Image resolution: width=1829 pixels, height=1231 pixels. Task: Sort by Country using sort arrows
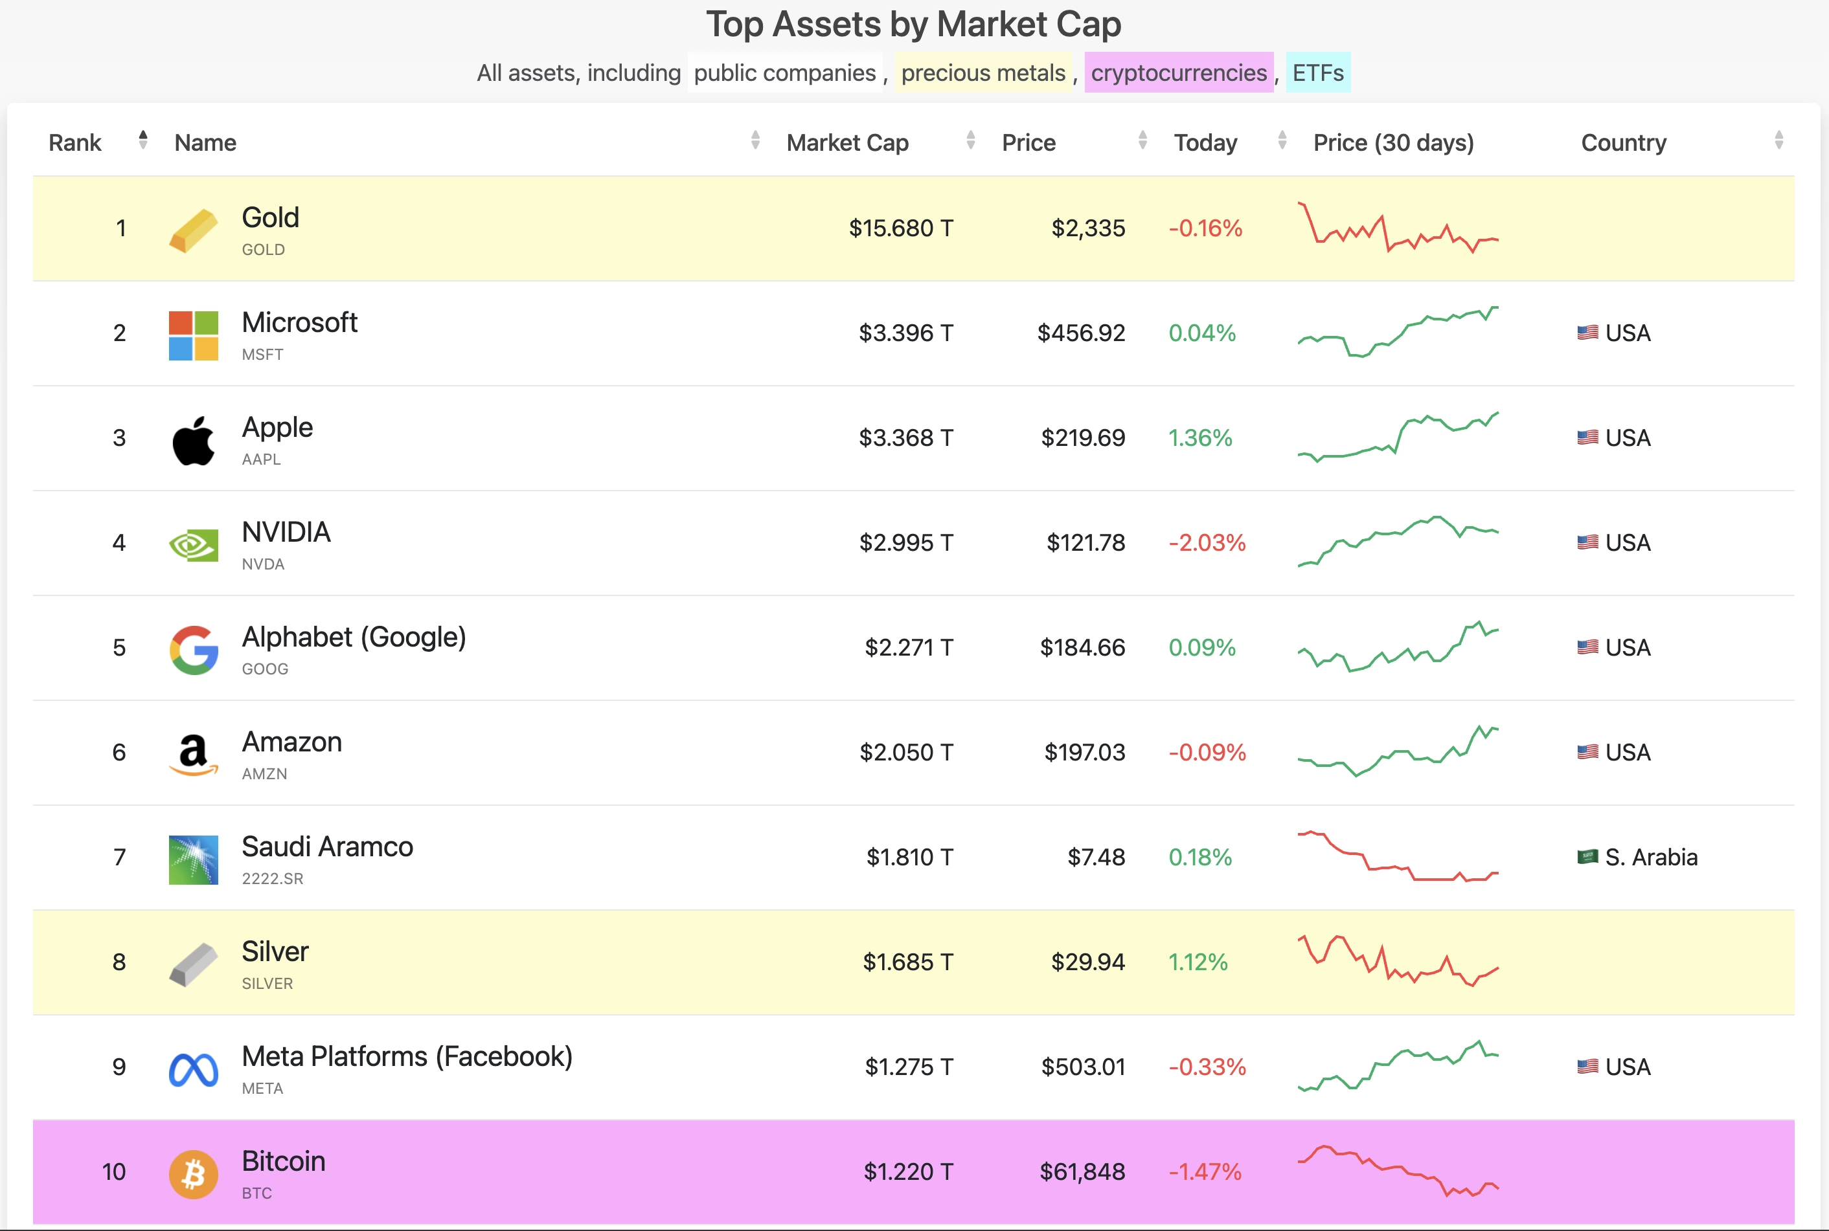pos(1778,140)
